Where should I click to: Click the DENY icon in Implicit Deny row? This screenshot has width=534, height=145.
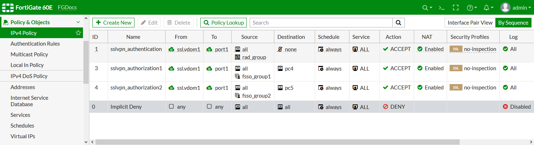pos(386,107)
